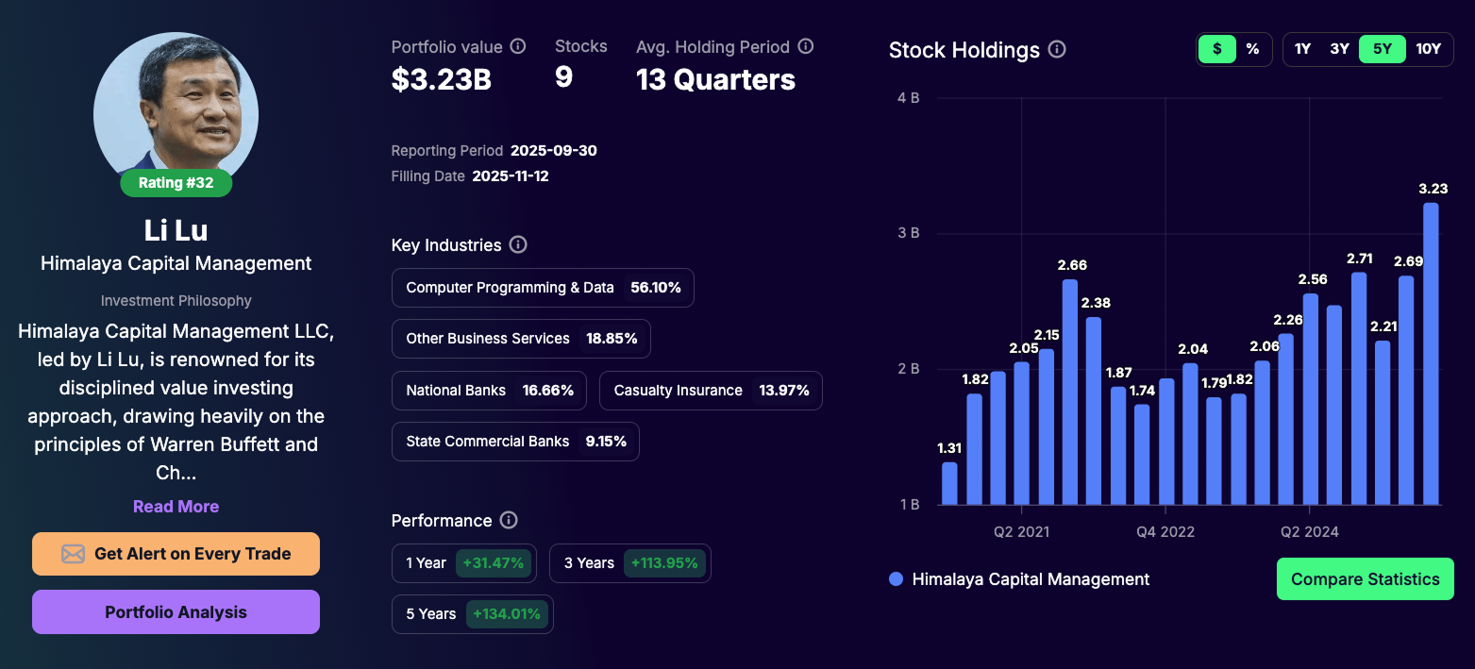Viewport: 1475px width, 669px height.
Task: Open Portfolio Analysis
Action: click(x=176, y=611)
